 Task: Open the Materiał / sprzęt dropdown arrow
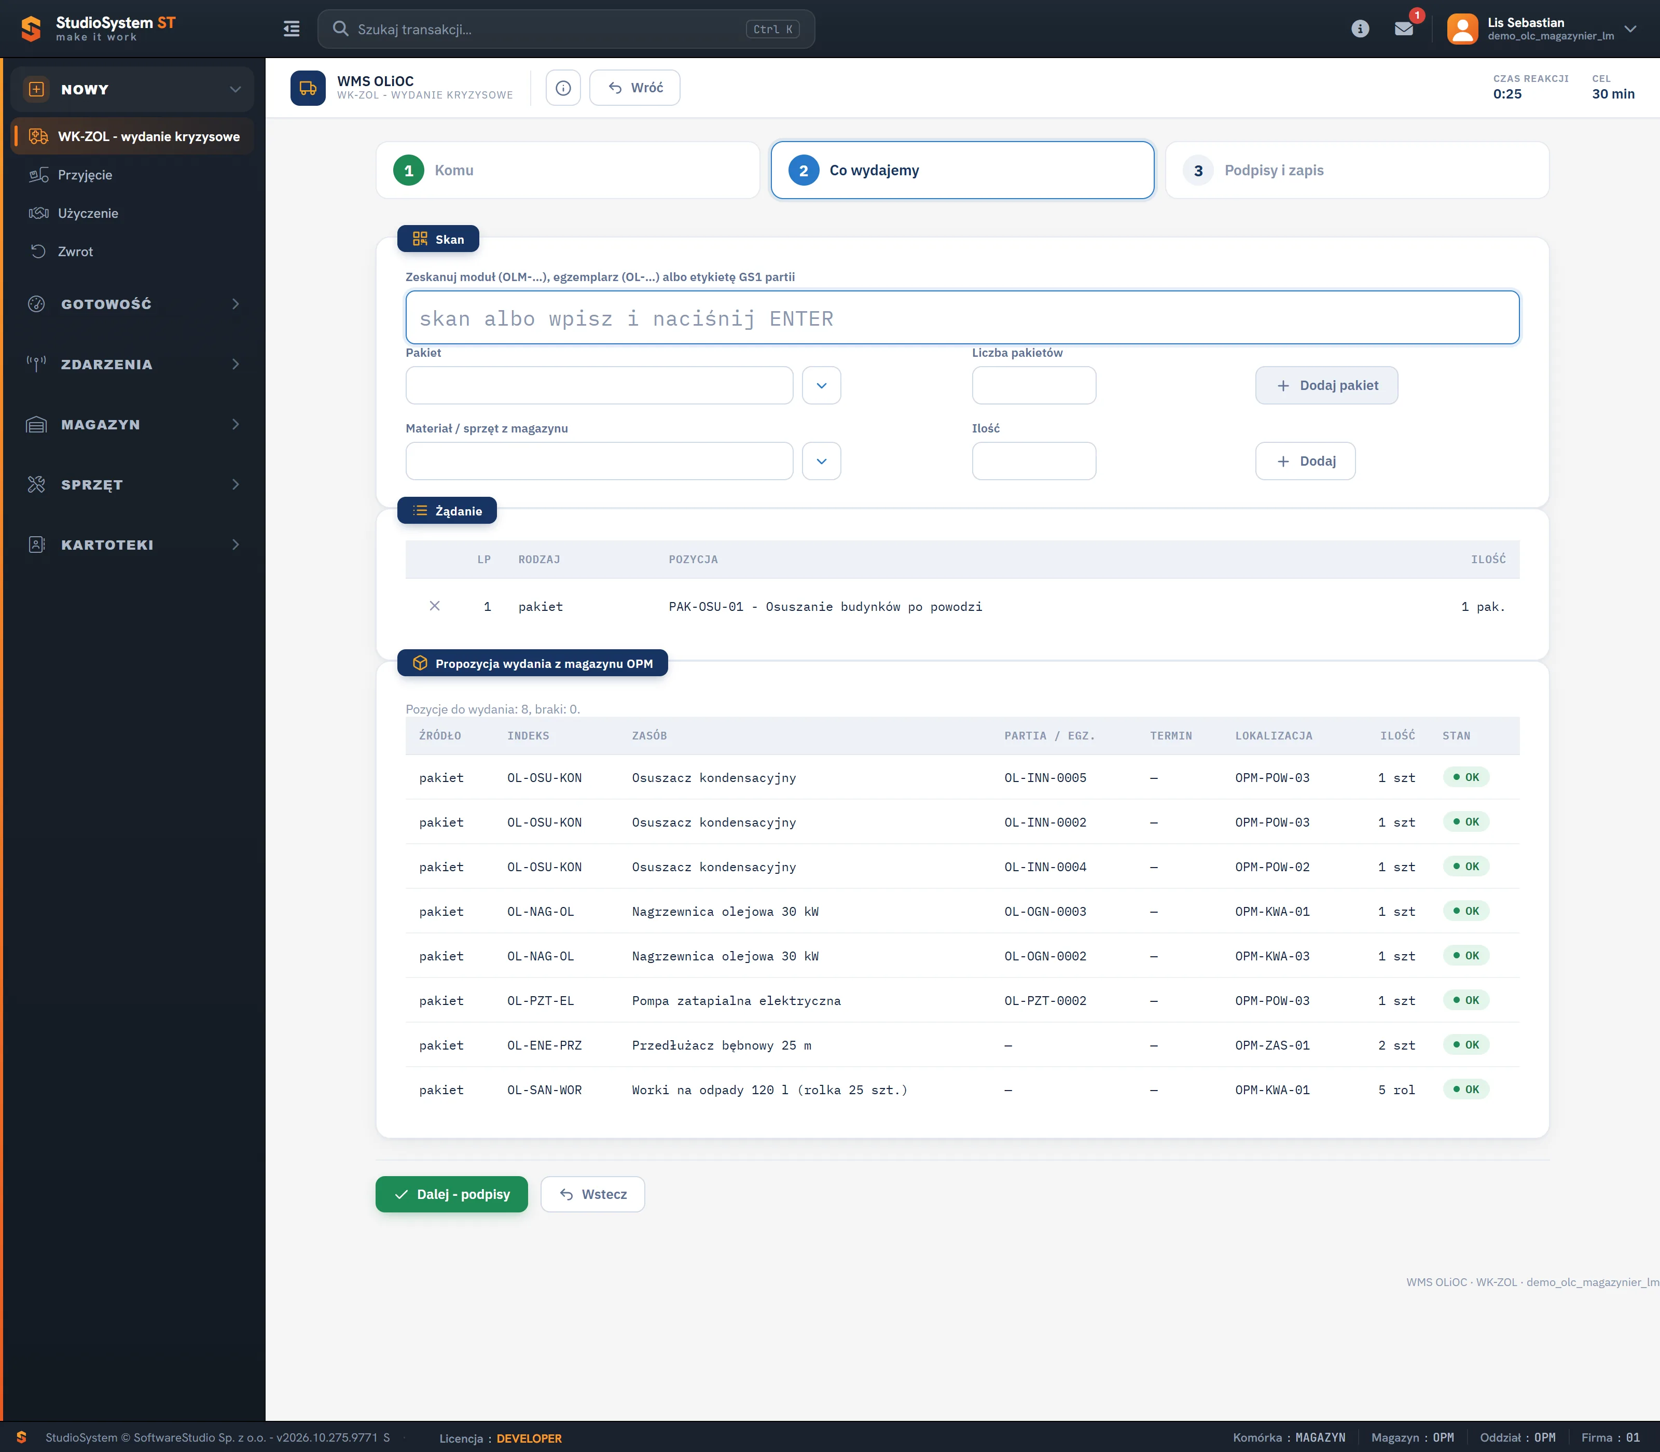(x=821, y=461)
